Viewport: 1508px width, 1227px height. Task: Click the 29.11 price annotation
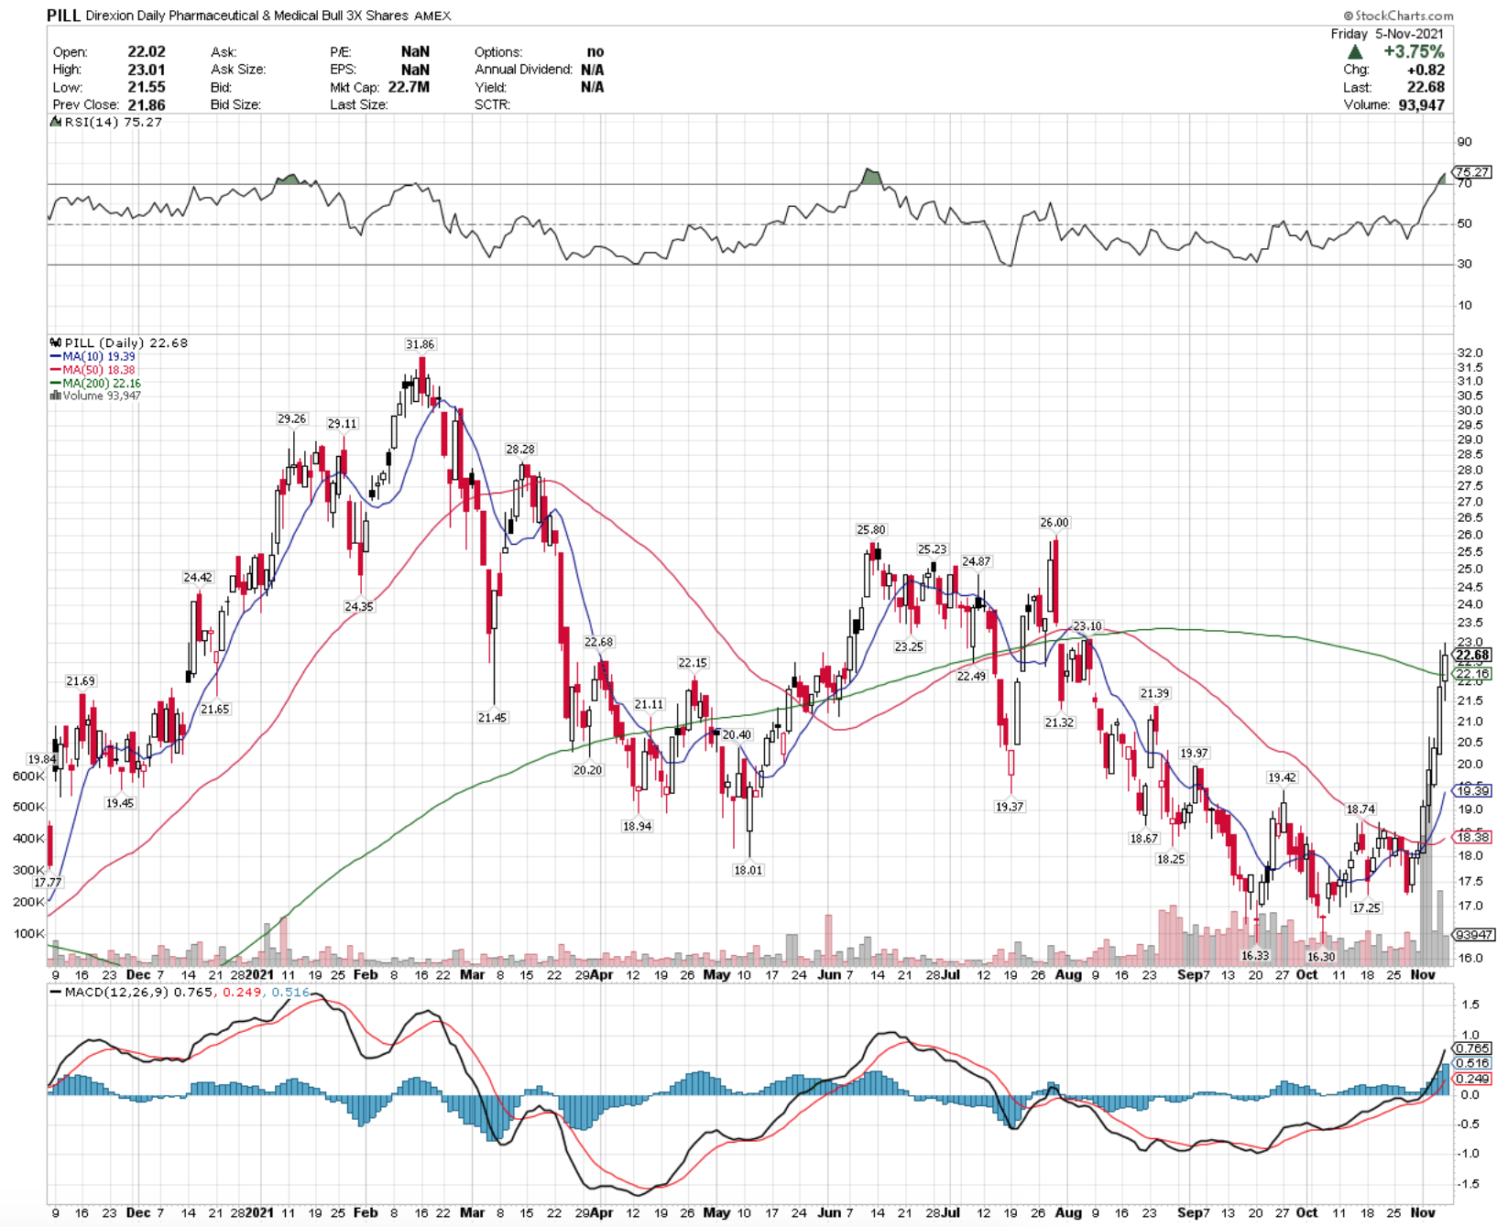pyautogui.click(x=343, y=423)
